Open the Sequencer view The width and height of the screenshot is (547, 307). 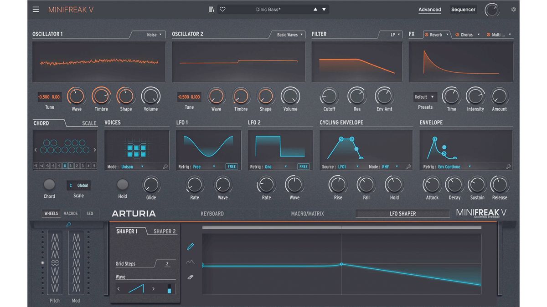pyautogui.click(x=463, y=9)
